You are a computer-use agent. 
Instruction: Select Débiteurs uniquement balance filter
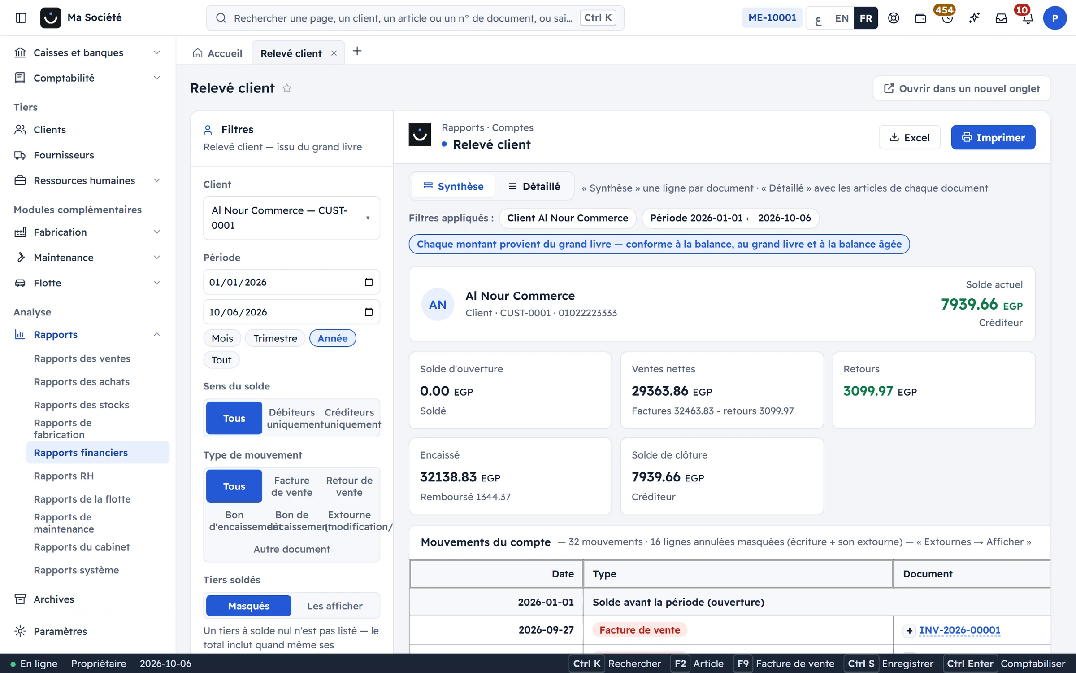tap(292, 418)
